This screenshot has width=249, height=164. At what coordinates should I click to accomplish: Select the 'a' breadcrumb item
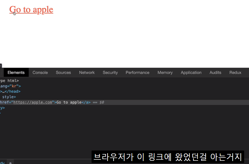(10, 162)
